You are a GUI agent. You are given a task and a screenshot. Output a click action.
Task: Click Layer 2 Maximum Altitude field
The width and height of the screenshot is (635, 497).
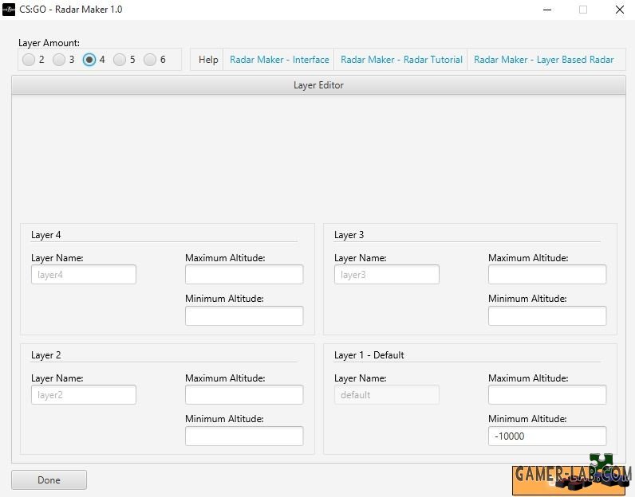tap(244, 395)
